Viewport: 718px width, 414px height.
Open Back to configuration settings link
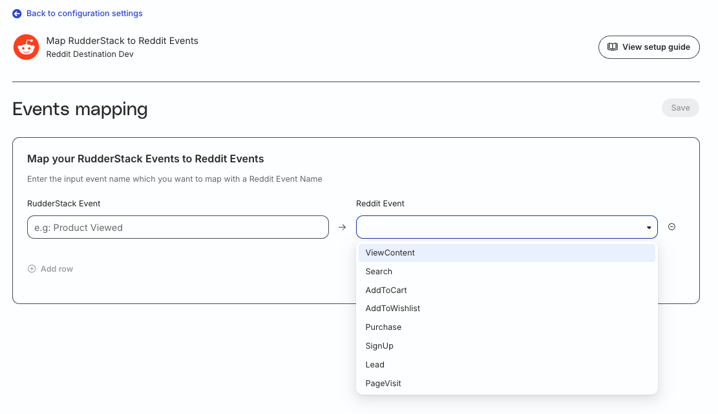pyautogui.click(x=84, y=14)
